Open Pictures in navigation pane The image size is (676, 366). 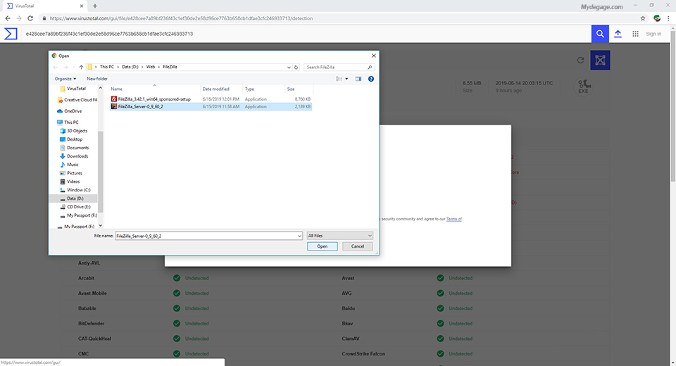point(70,173)
